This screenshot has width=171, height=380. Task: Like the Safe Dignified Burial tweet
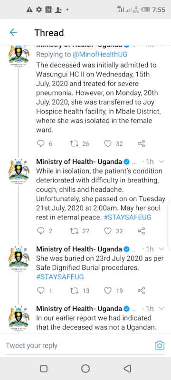[107, 290]
